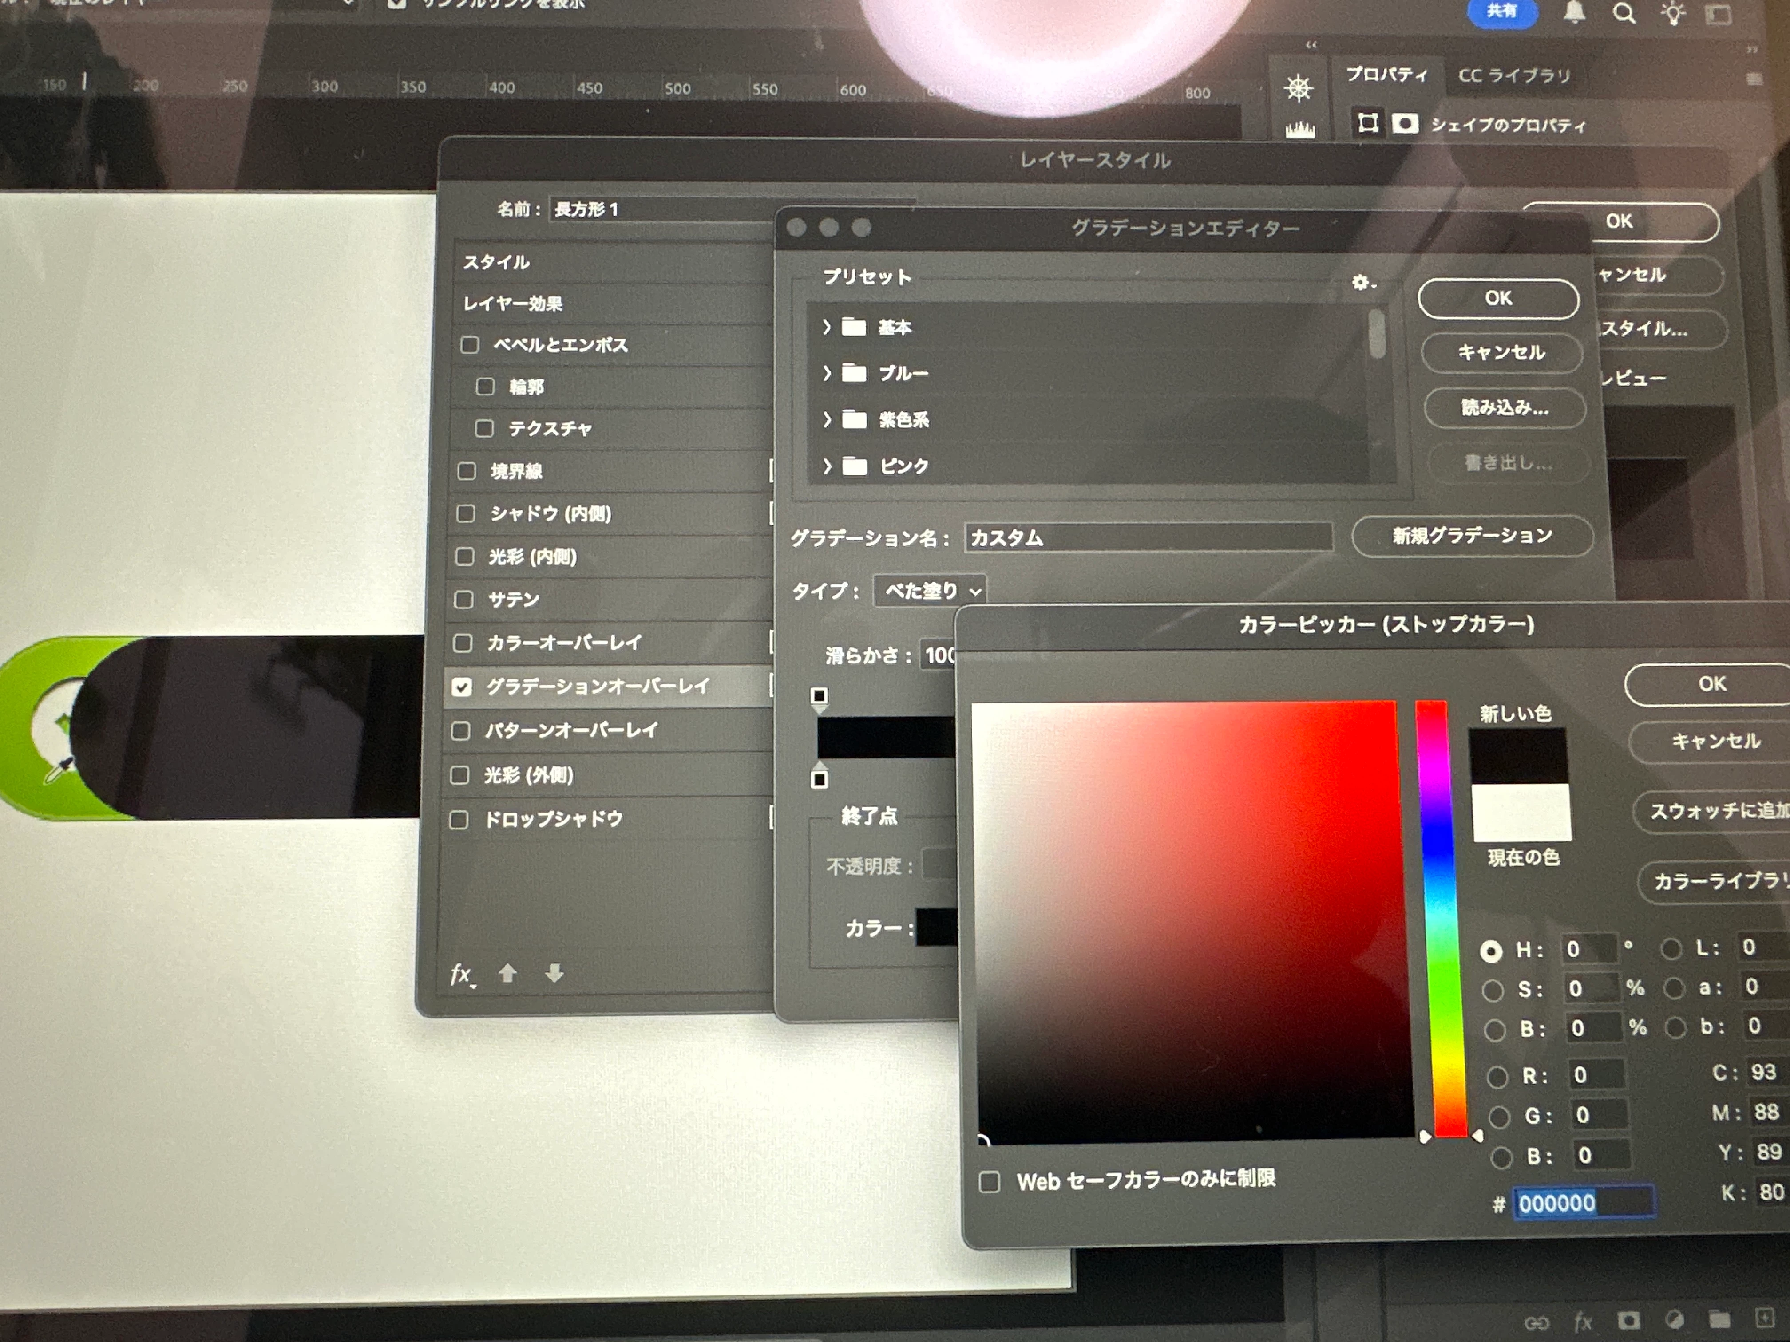The height and width of the screenshot is (1342, 1790).
Task: Click the move effect down arrow
Action: [554, 973]
